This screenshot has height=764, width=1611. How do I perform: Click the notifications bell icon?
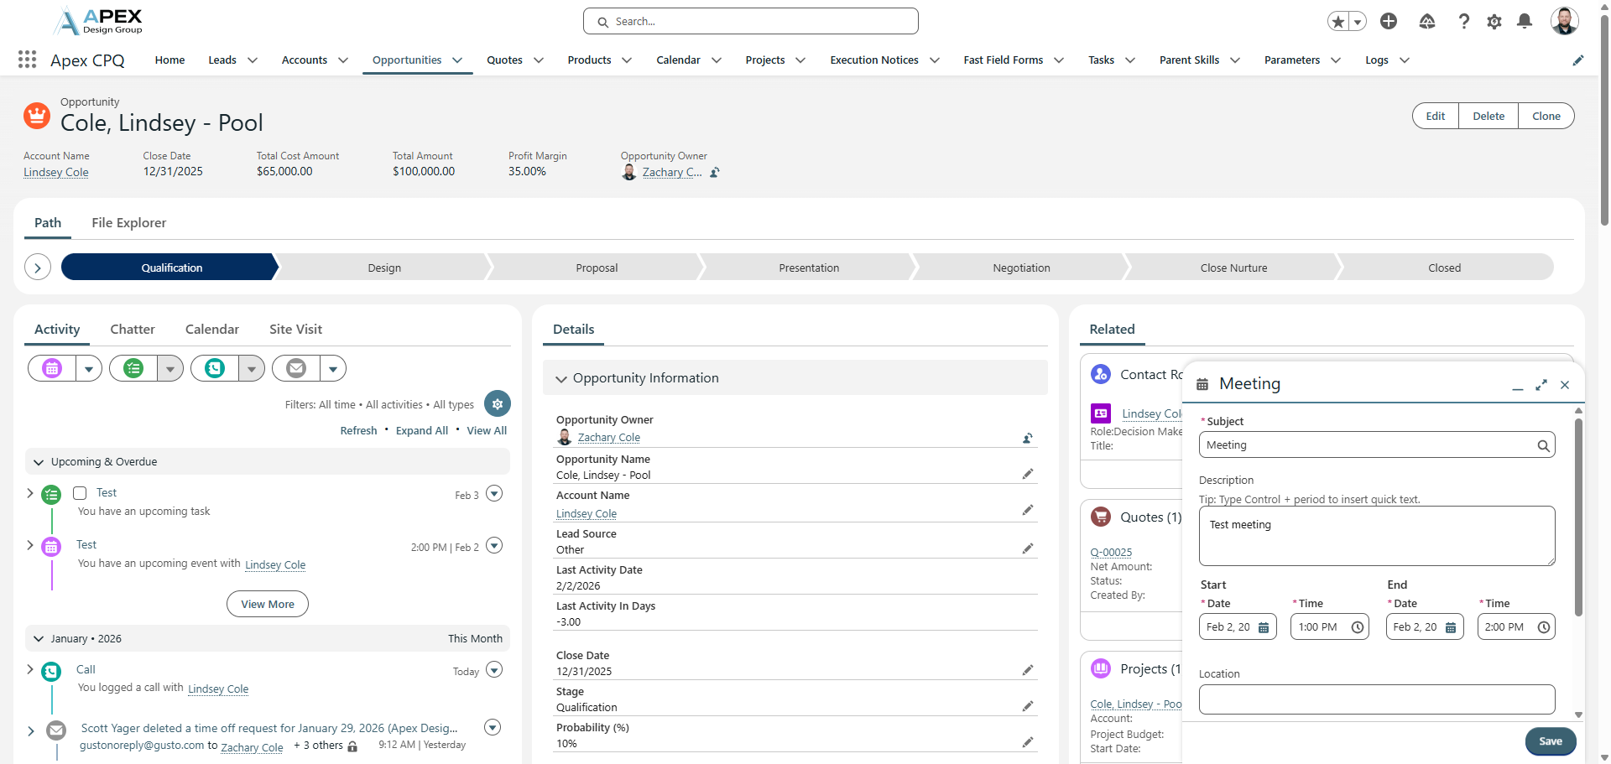tap(1525, 22)
